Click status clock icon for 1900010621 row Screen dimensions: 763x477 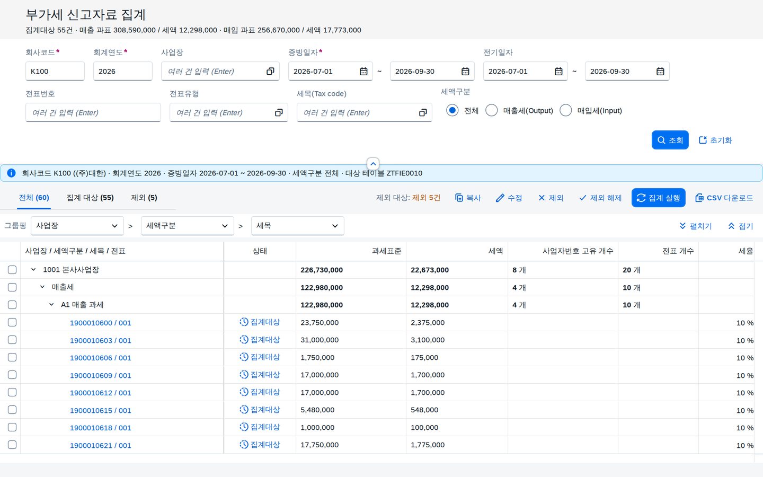pyautogui.click(x=244, y=444)
